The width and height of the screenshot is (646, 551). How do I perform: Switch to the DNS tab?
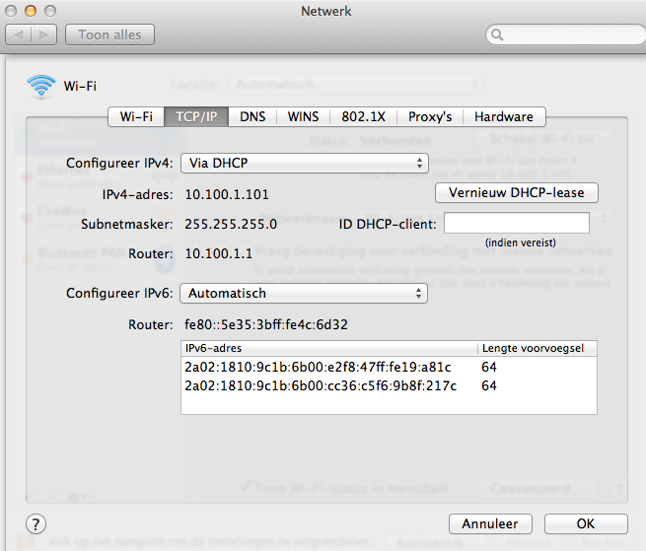click(252, 116)
